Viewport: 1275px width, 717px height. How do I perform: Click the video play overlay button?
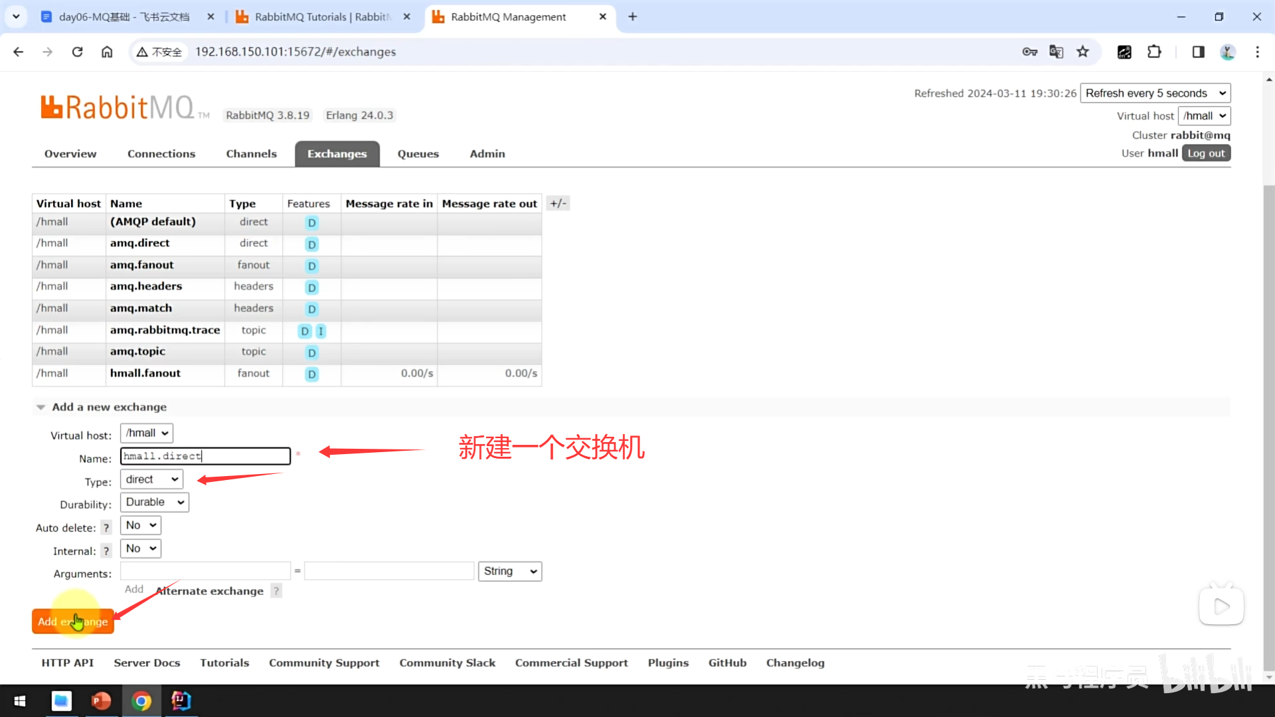(1221, 606)
